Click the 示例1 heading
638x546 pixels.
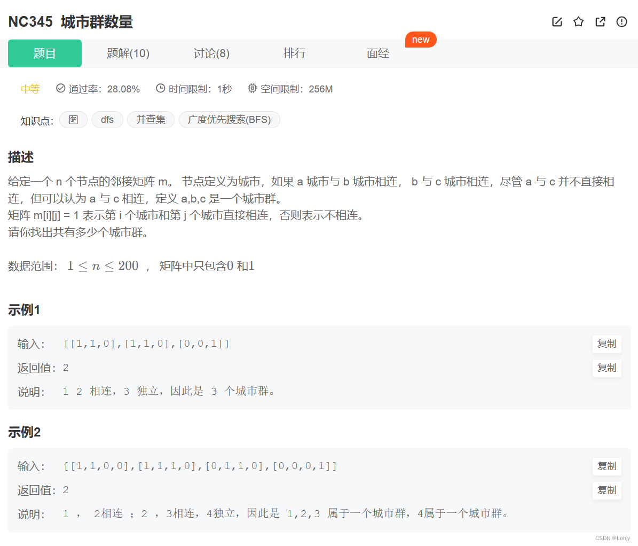[x=24, y=310]
